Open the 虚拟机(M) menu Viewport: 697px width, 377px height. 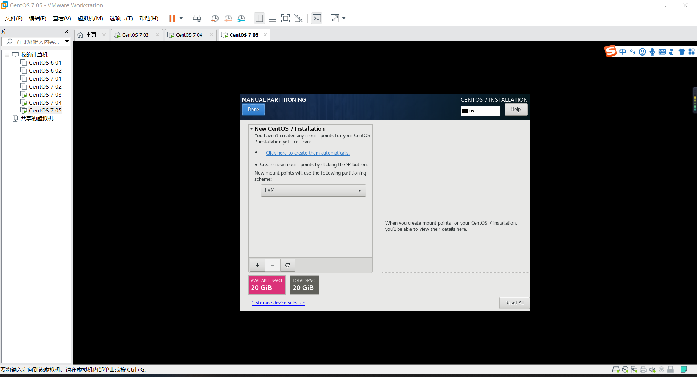point(90,19)
